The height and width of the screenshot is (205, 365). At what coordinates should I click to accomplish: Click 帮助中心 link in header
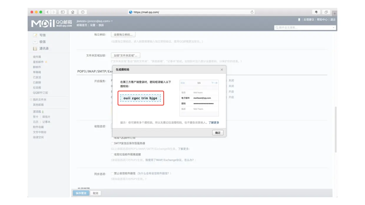coord(322,20)
